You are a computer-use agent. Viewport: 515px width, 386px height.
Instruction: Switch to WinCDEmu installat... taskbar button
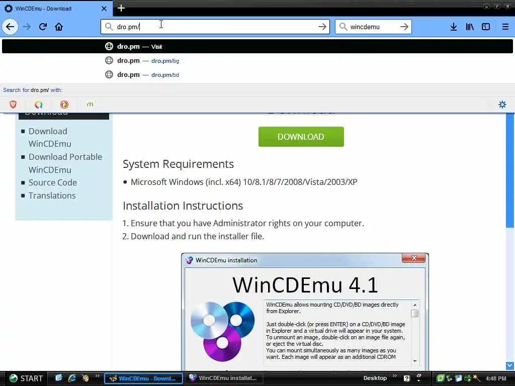coord(223,378)
